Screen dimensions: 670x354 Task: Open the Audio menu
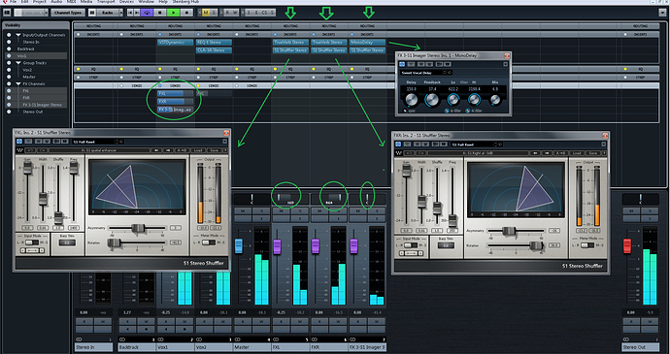(56, 2)
